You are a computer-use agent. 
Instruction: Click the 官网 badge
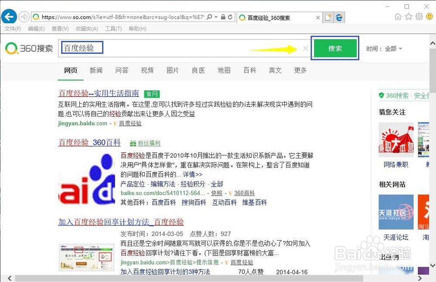pos(152,94)
